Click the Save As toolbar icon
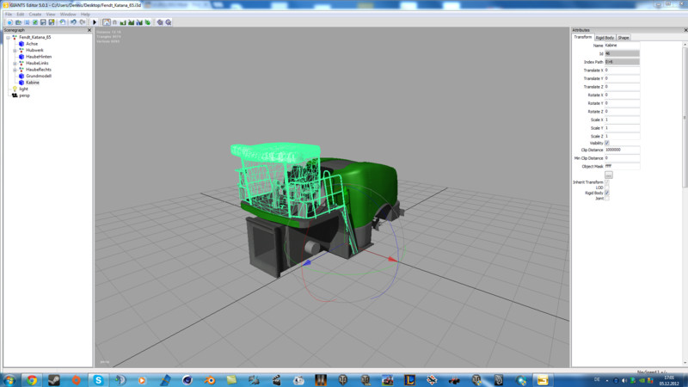Image resolution: width=688 pixels, height=387 pixels. coord(52,22)
